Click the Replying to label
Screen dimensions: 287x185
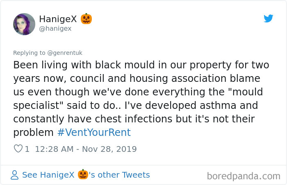(29, 53)
